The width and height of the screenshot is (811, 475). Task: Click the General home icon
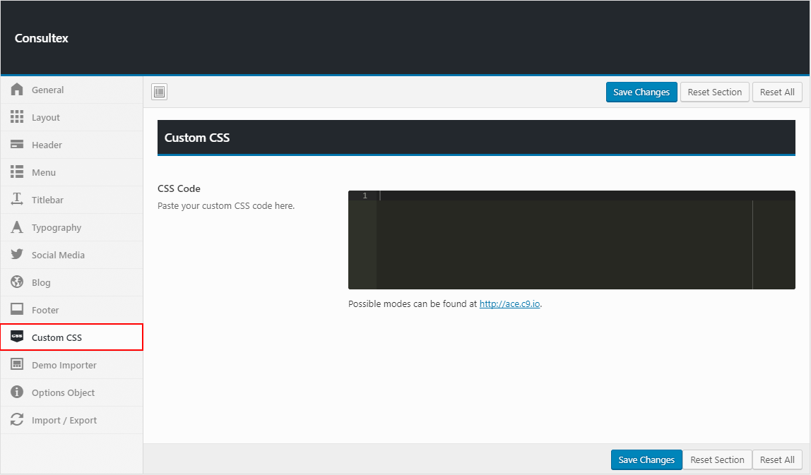(18, 90)
